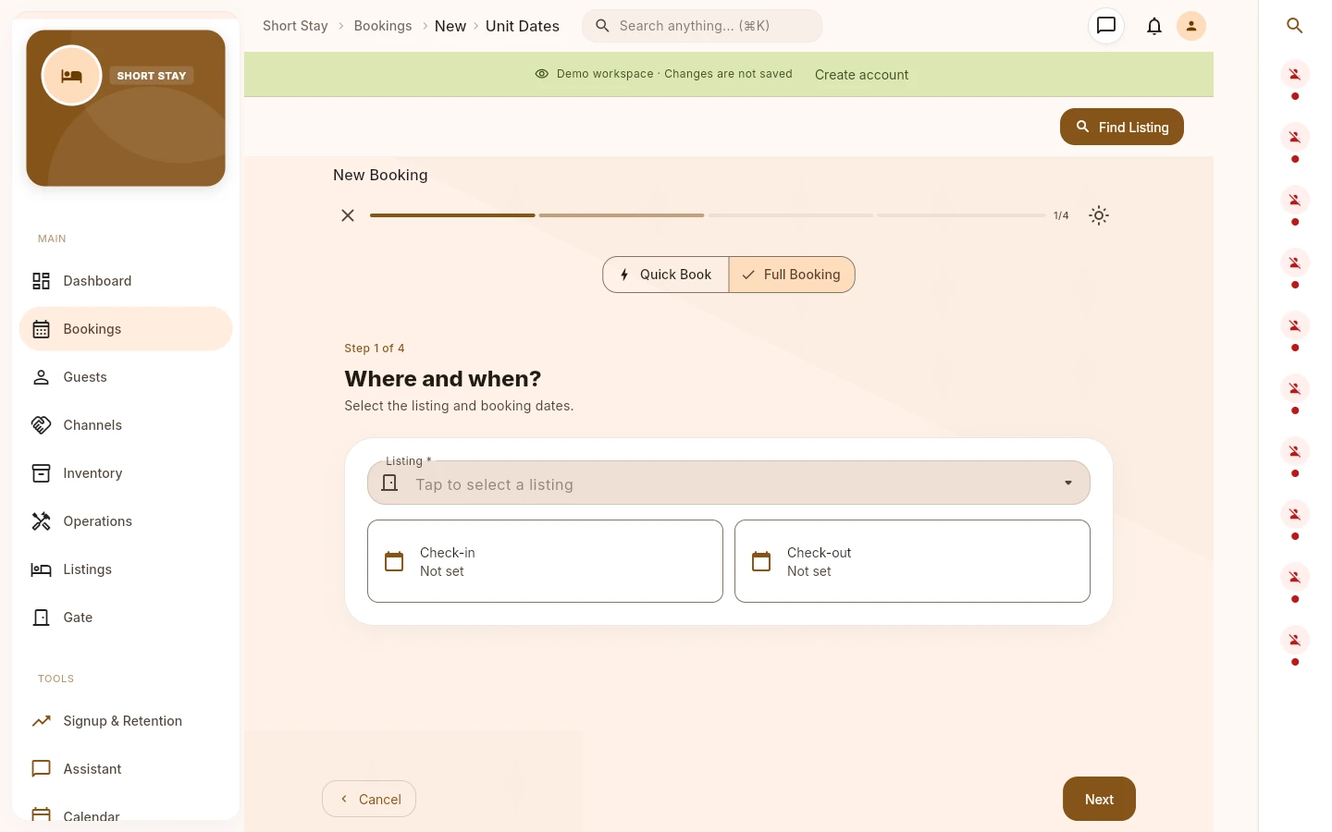1332x832 pixels.
Task: Open the Guests section
Action: tap(126, 377)
